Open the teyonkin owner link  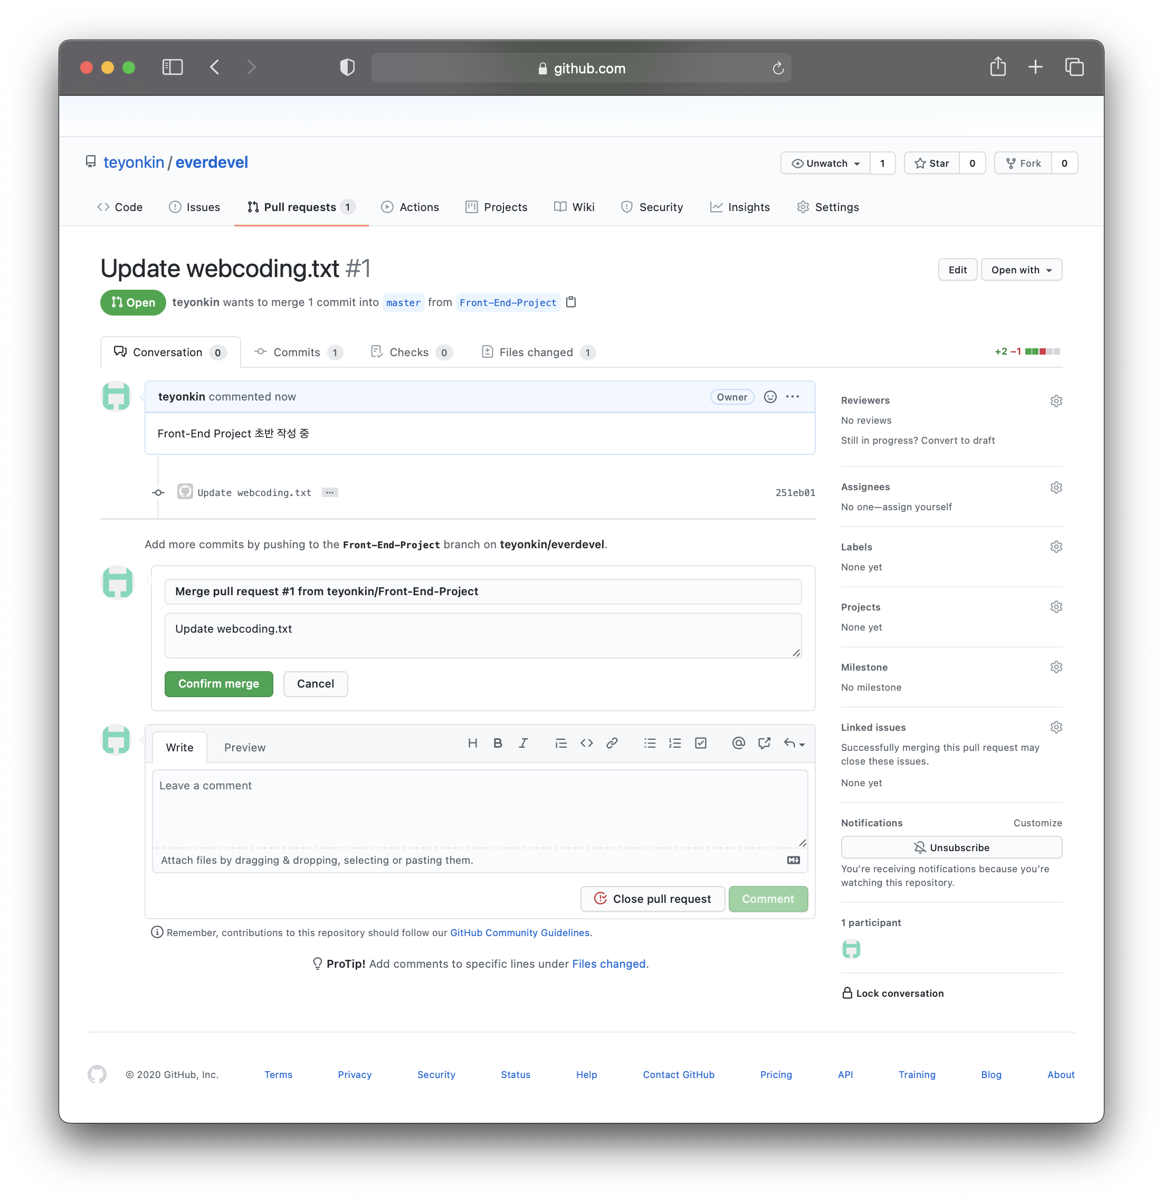(134, 163)
